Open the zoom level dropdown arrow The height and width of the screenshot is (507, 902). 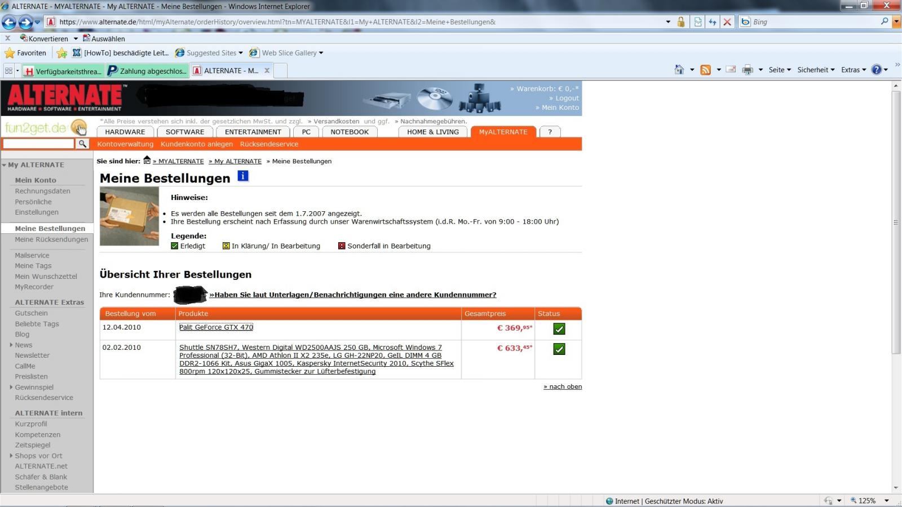(886, 500)
